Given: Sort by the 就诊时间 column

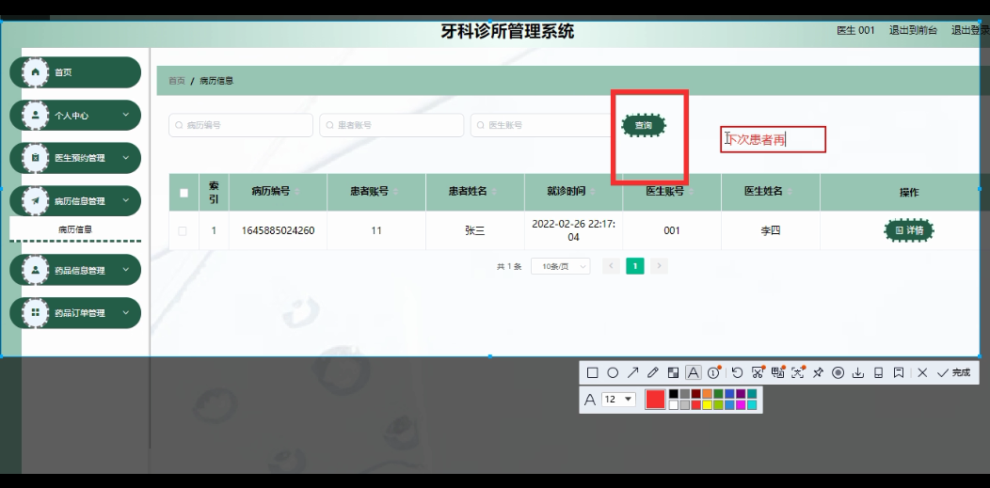Looking at the screenshot, I should (x=593, y=191).
